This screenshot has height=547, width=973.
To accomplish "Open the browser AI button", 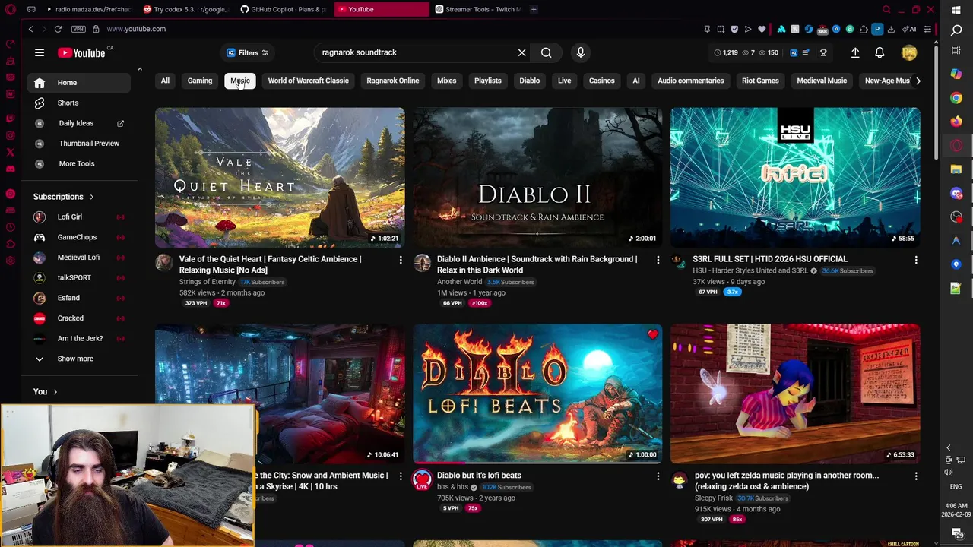I will tap(910, 29).
